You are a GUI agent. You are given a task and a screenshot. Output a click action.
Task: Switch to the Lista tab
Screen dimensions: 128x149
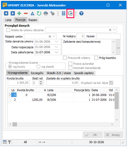click(8, 20)
